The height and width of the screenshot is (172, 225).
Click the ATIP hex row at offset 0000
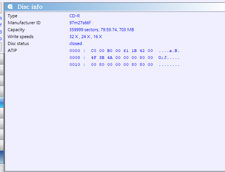[124, 50]
